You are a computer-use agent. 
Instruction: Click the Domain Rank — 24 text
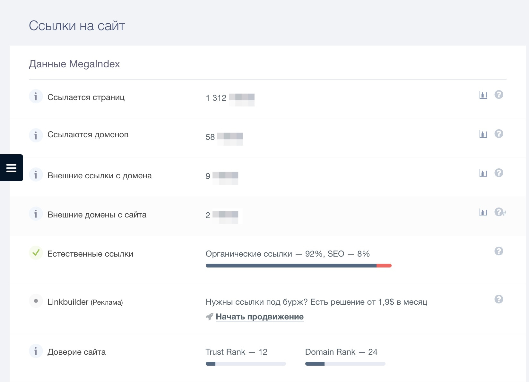pos(341,352)
